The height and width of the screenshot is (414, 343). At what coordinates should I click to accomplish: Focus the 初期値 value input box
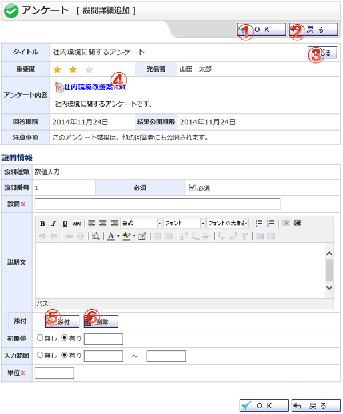point(103,339)
